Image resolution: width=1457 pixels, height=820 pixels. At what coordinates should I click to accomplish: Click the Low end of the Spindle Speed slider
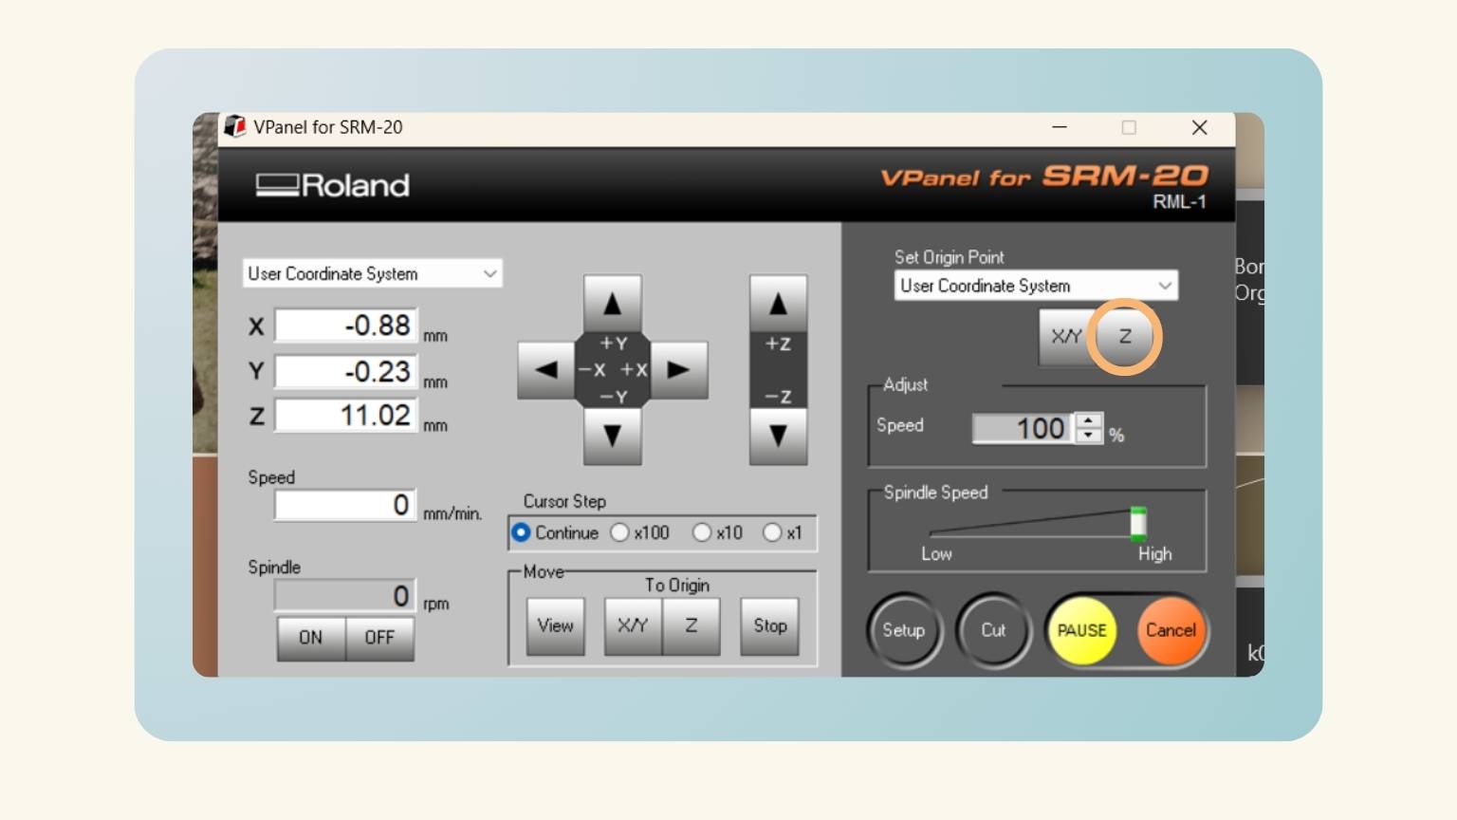[936, 554]
